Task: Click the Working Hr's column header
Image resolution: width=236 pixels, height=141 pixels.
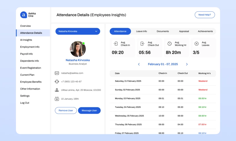Action: point(204,73)
